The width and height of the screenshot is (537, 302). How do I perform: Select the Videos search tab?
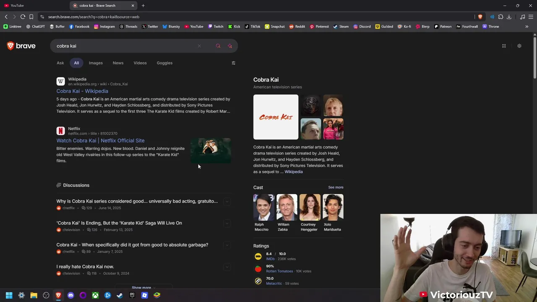[140, 63]
